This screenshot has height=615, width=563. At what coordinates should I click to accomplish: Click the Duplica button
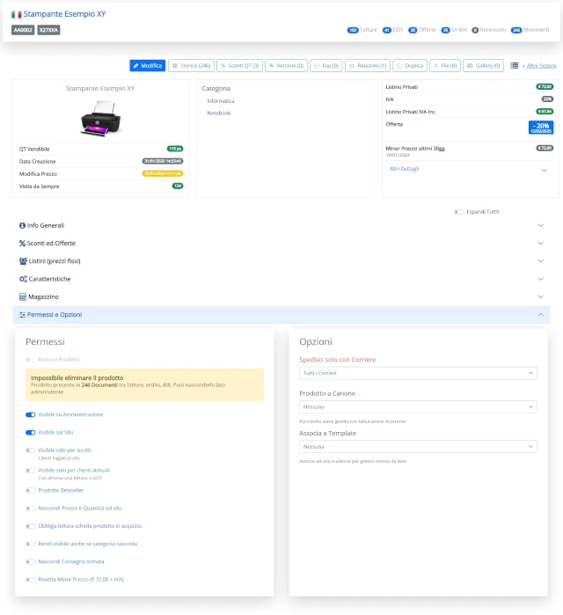(x=410, y=65)
